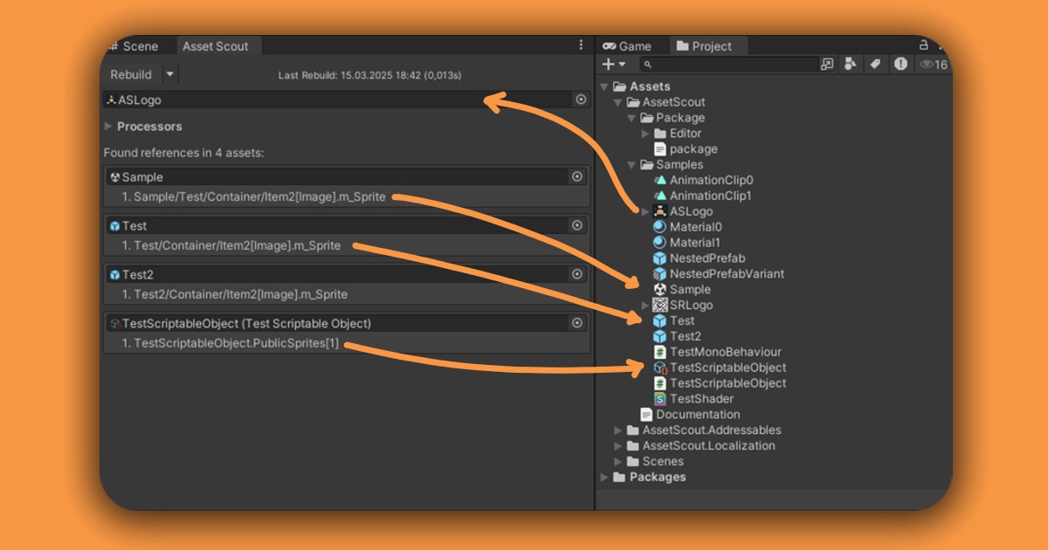Click the TestShader shader icon
The height and width of the screenshot is (550, 1048).
pyautogui.click(x=660, y=399)
